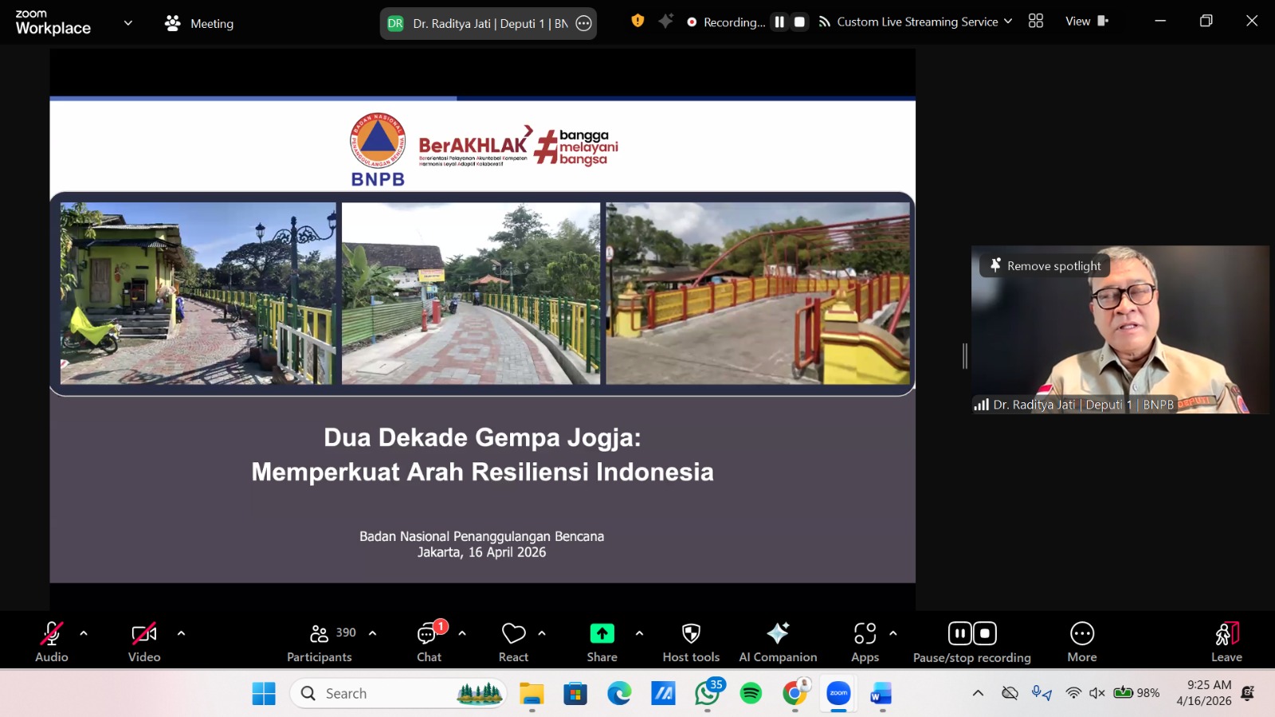Expand the Audio options arrow
The height and width of the screenshot is (717, 1275).
[x=84, y=633]
